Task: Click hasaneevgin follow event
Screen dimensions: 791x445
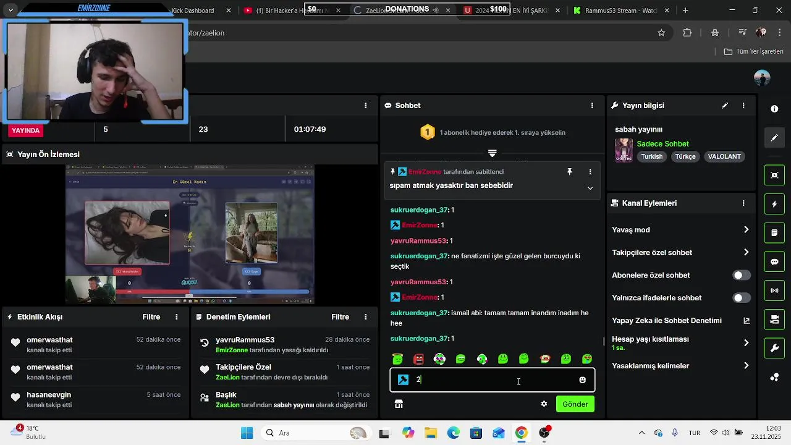Action: (x=96, y=399)
